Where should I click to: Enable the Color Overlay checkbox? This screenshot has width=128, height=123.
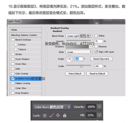coord(13,74)
